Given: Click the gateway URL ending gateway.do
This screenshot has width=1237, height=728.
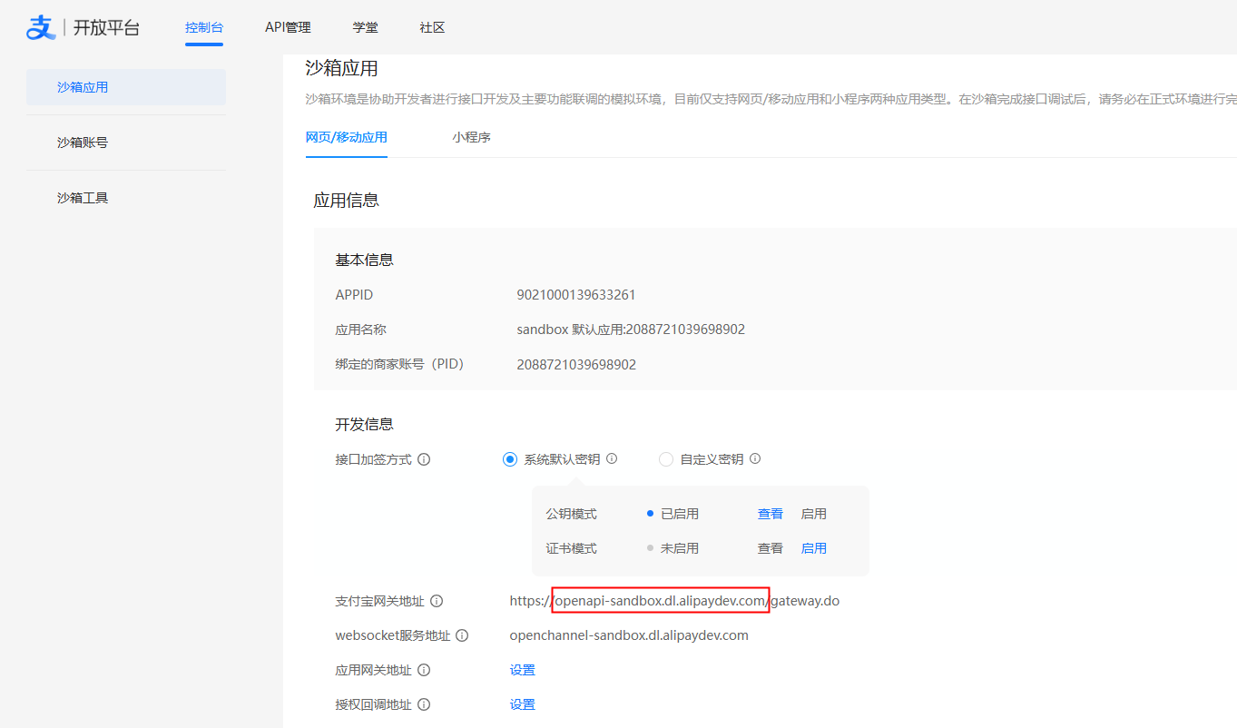Looking at the screenshot, I should (x=674, y=601).
